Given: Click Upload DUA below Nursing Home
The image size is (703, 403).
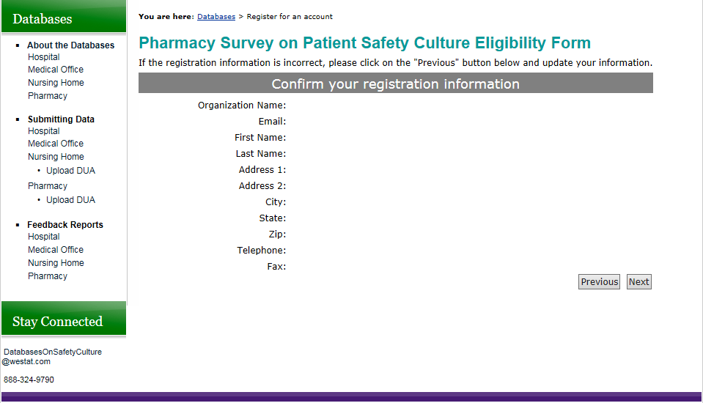Looking at the screenshot, I should [70, 171].
